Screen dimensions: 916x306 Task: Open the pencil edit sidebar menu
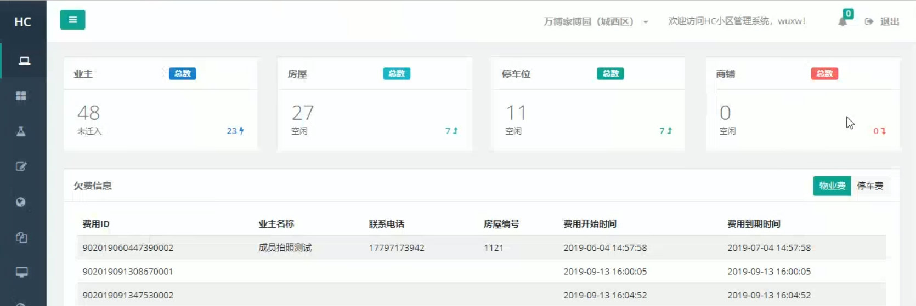coord(21,166)
